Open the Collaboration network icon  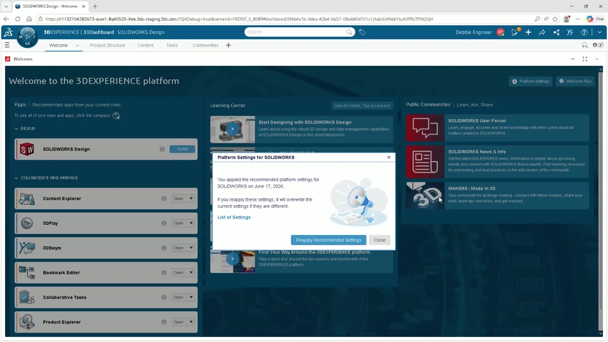[556, 32]
